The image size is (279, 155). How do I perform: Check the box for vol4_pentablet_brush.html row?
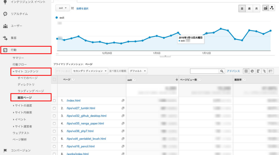[54, 139]
